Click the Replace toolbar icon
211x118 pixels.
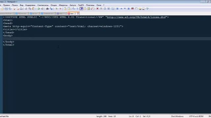click(51, 9)
